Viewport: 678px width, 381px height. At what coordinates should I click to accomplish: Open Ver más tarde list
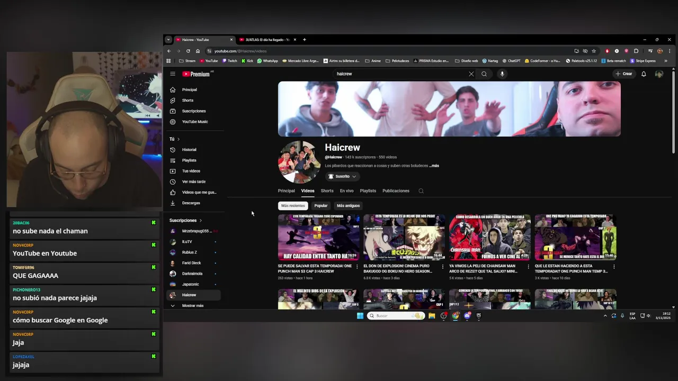[x=194, y=182]
